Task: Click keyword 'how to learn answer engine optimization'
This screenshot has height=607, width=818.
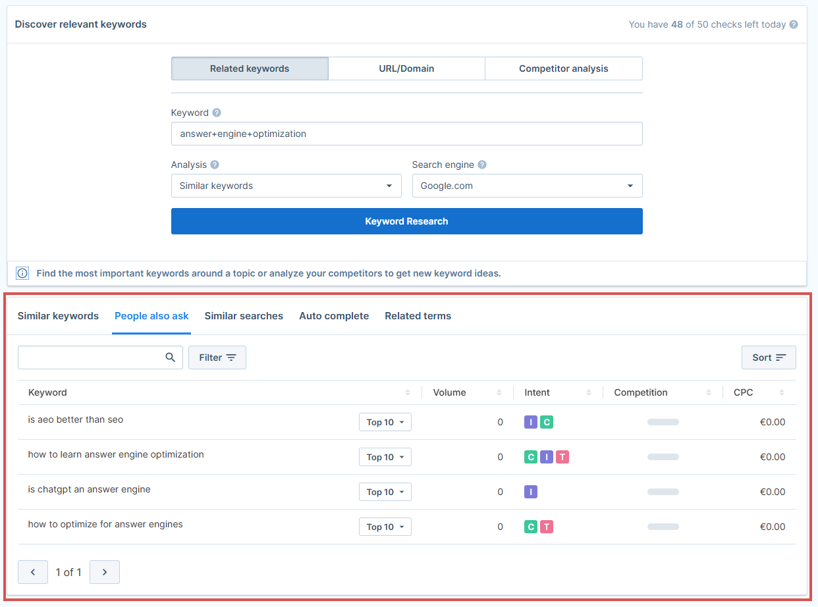Action: tap(116, 454)
